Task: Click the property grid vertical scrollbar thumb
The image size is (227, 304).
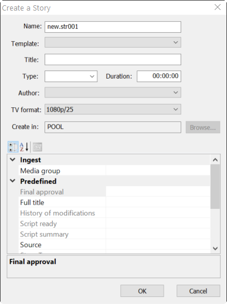Action: pos(215,187)
